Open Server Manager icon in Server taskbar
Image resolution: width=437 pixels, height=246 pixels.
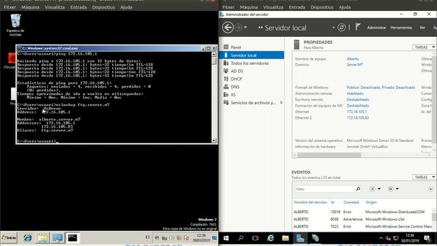(x=300, y=238)
